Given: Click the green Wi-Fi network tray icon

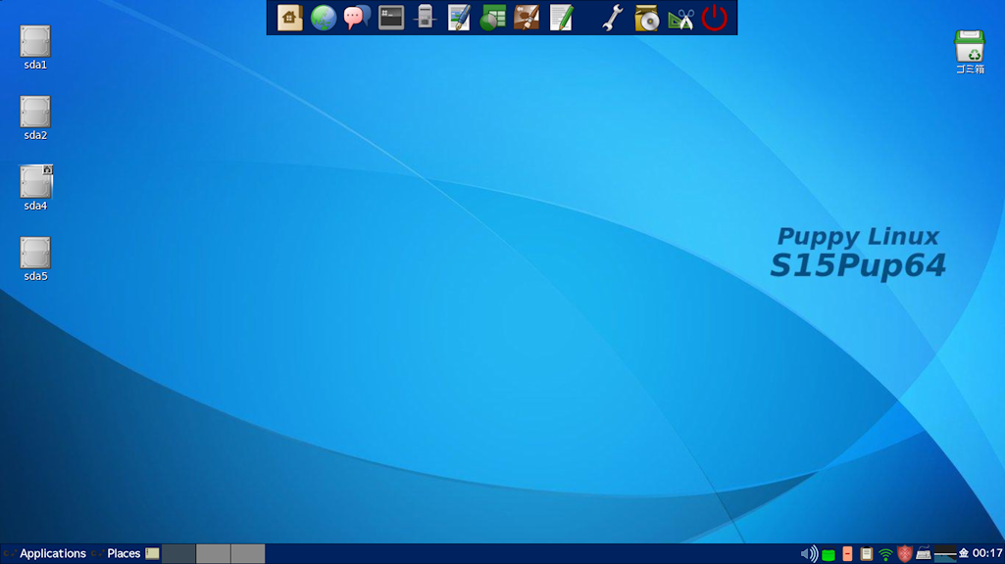Looking at the screenshot, I should (x=885, y=554).
